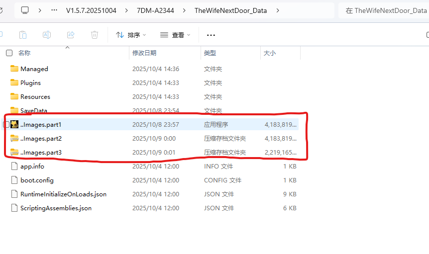This screenshot has width=429, height=254.
Task: Click the INFO 文件 type cell
Action: 218,167
